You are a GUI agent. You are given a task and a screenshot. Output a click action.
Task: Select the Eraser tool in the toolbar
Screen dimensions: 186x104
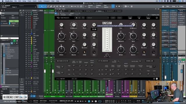[51, 6]
